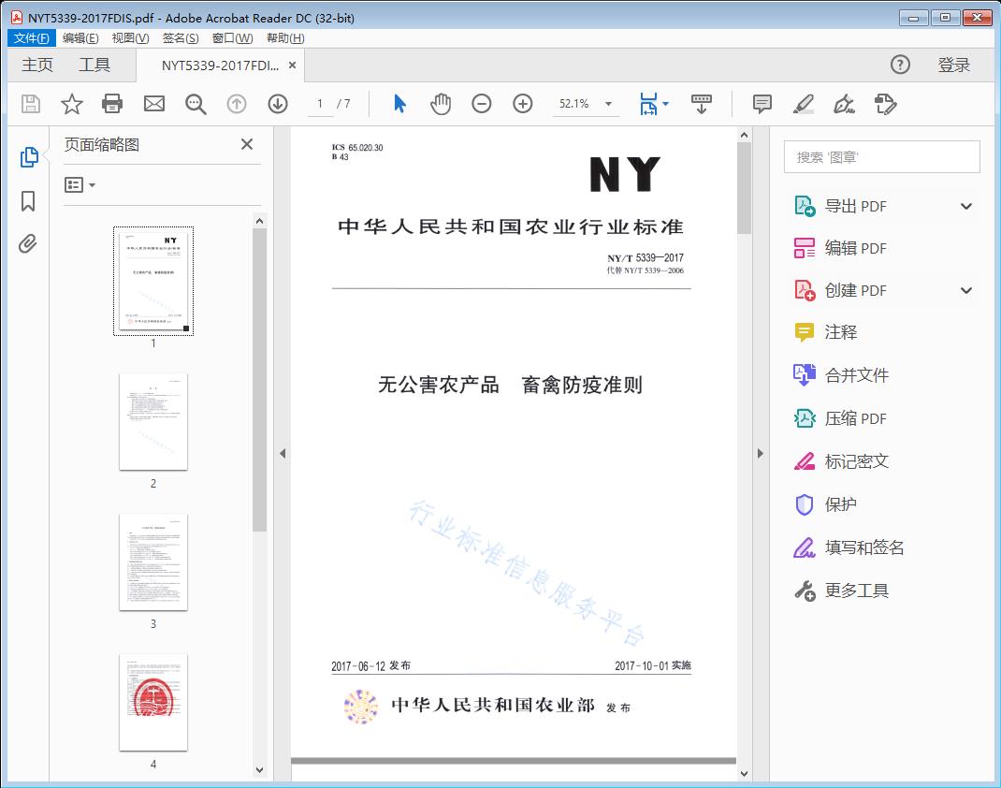This screenshot has width=1001, height=788.
Task: Expand the 导出PDF chevron
Action: coord(965,205)
